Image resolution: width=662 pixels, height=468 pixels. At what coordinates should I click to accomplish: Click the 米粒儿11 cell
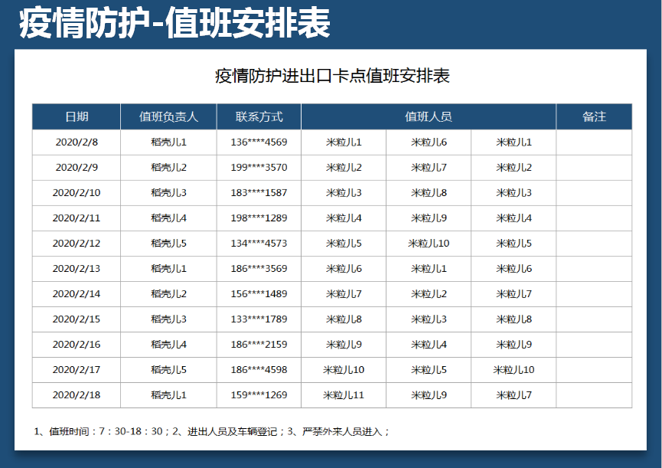[x=343, y=394]
